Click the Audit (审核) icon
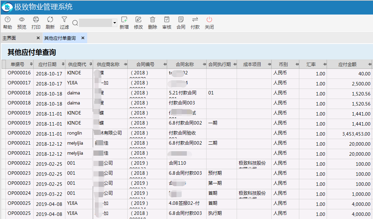The height and width of the screenshot is (219, 373). 167,19
